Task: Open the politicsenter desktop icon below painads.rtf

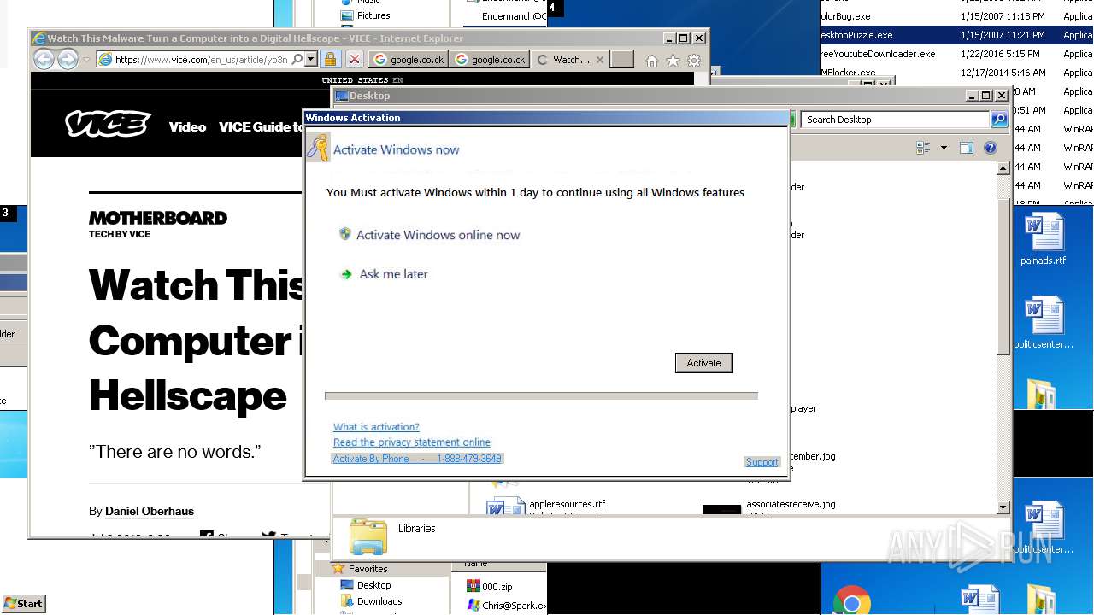Action: (1043, 323)
